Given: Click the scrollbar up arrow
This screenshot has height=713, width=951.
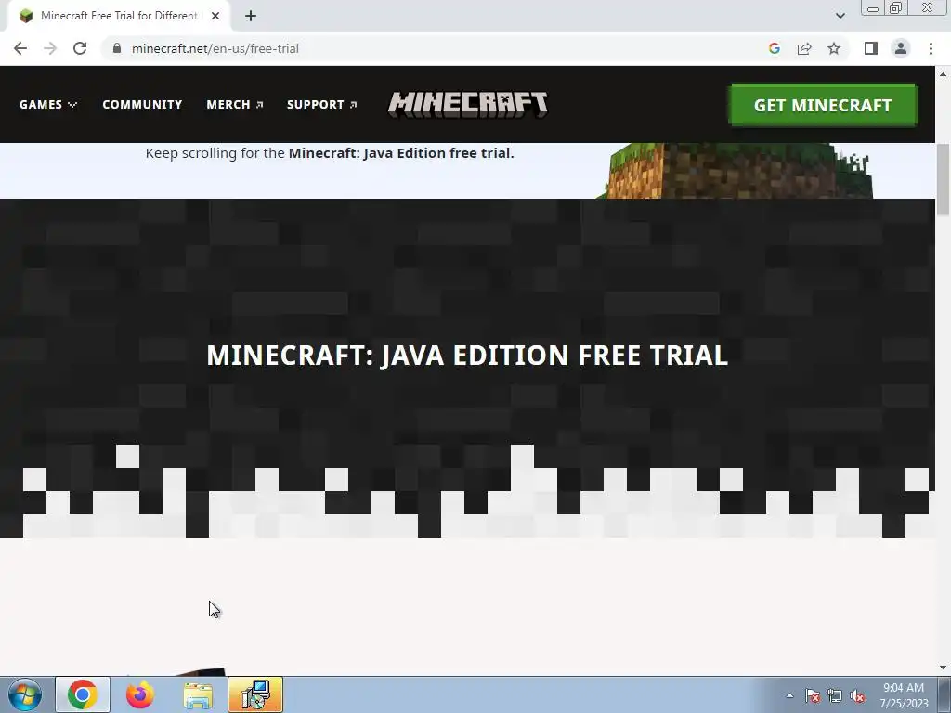Looking at the screenshot, I should coord(943,74).
